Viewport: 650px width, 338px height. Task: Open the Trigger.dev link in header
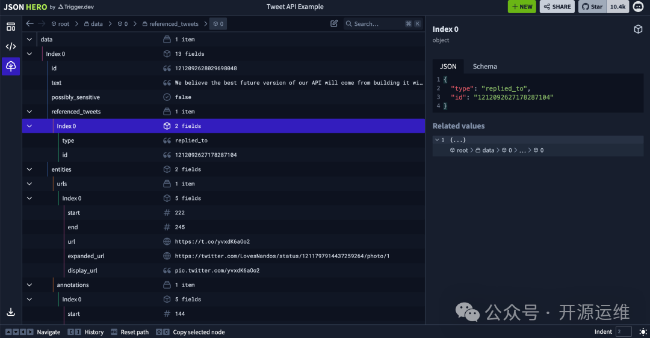[x=76, y=7]
